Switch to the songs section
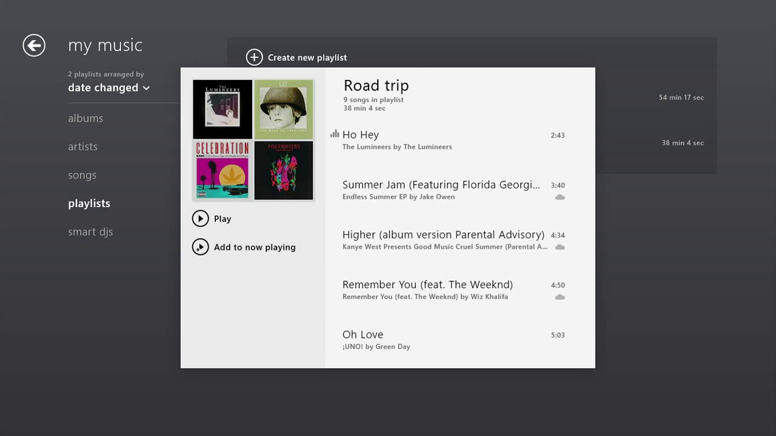The width and height of the screenshot is (776, 436). pos(82,175)
